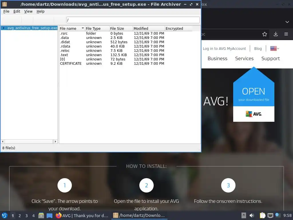This screenshot has height=220, width=293.
Task: Expand the avg_antivirus_free_setup.exe tree arrow
Action: point(3,28)
